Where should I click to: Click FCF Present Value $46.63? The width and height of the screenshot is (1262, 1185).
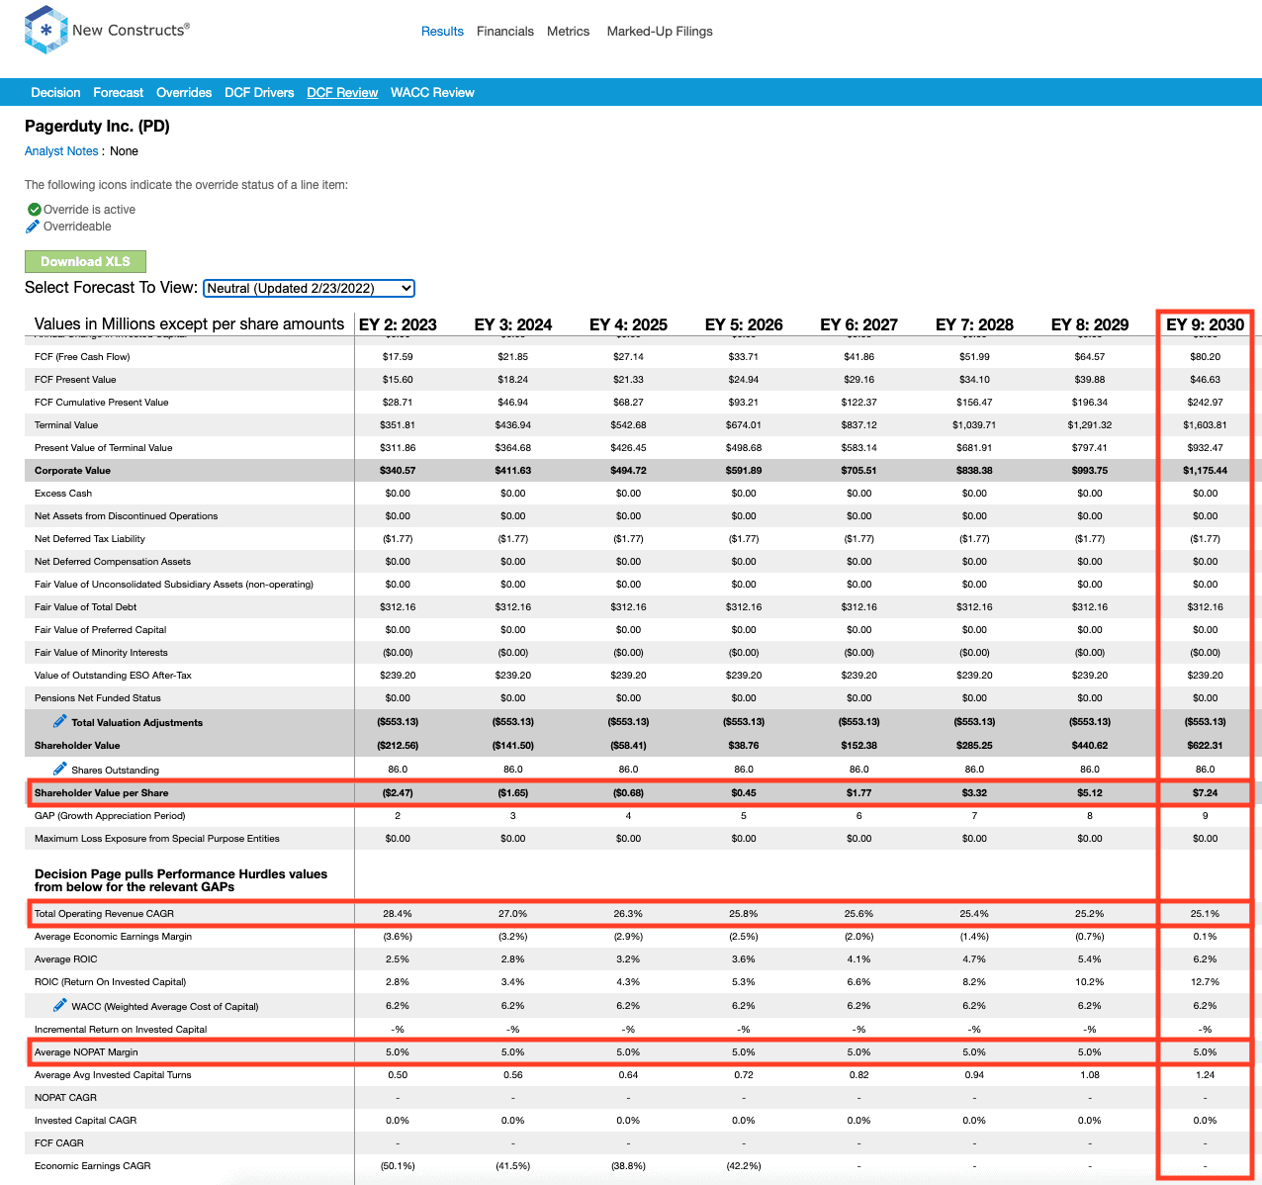pyautogui.click(x=1206, y=380)
